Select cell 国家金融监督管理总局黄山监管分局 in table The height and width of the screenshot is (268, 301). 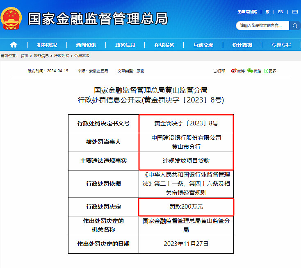point(186,225)
